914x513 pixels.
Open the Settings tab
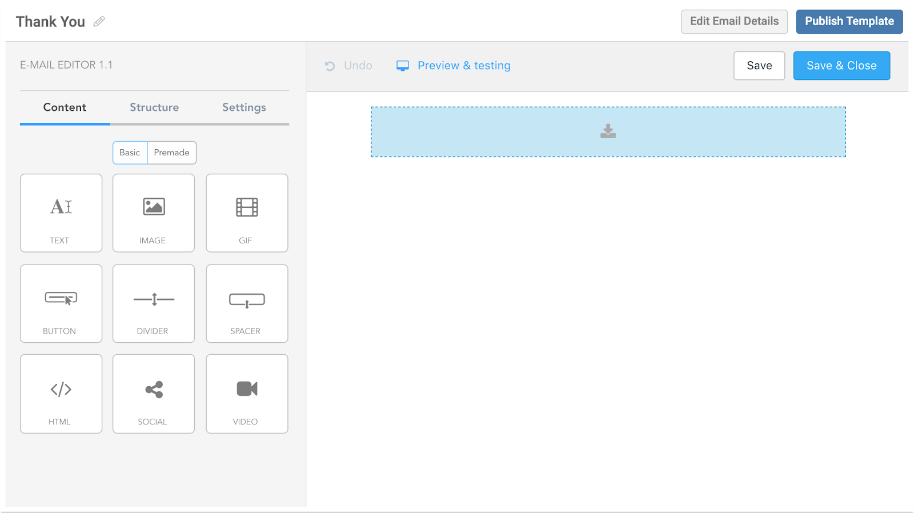(244, 107)
